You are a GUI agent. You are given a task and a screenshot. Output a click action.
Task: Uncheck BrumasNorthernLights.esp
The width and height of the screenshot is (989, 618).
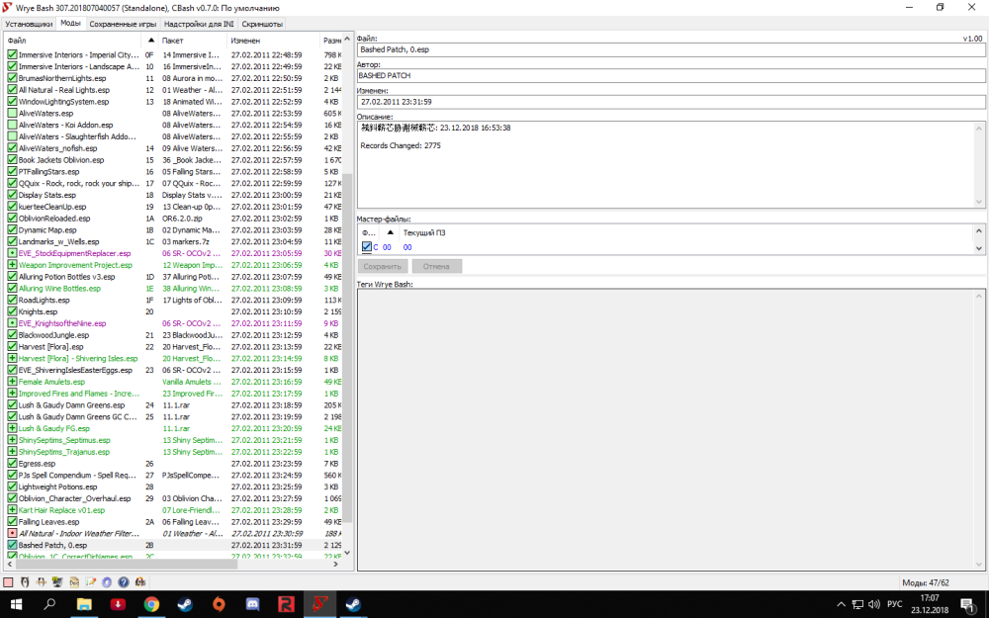click(12, 78)
